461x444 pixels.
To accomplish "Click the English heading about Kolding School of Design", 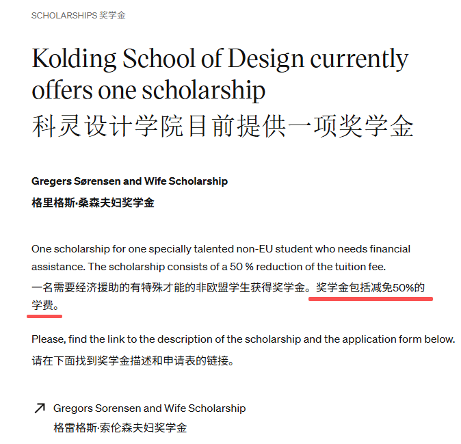I will [x=219, y=74].
